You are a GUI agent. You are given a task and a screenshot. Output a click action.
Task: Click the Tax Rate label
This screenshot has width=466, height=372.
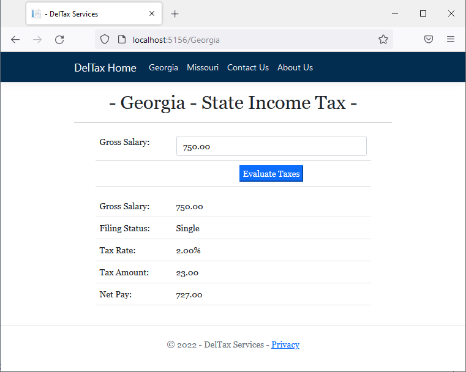[x=118, y=251]
